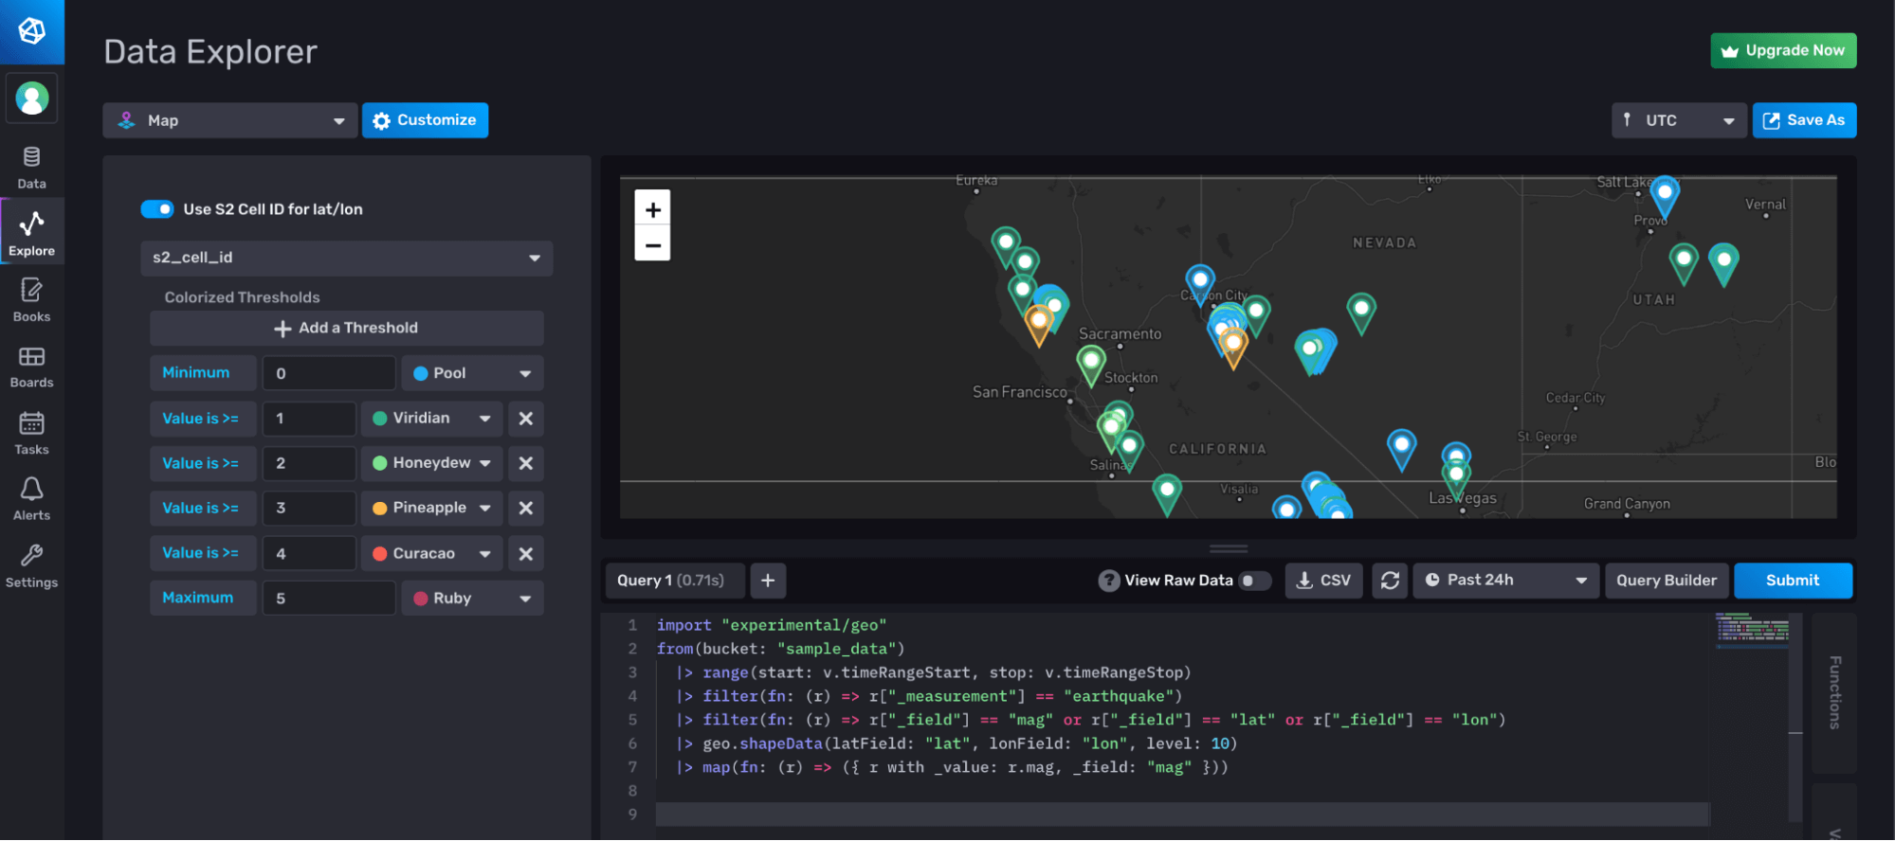
Task: Open Books from the sidebar
Action: (x=31, y=300)
